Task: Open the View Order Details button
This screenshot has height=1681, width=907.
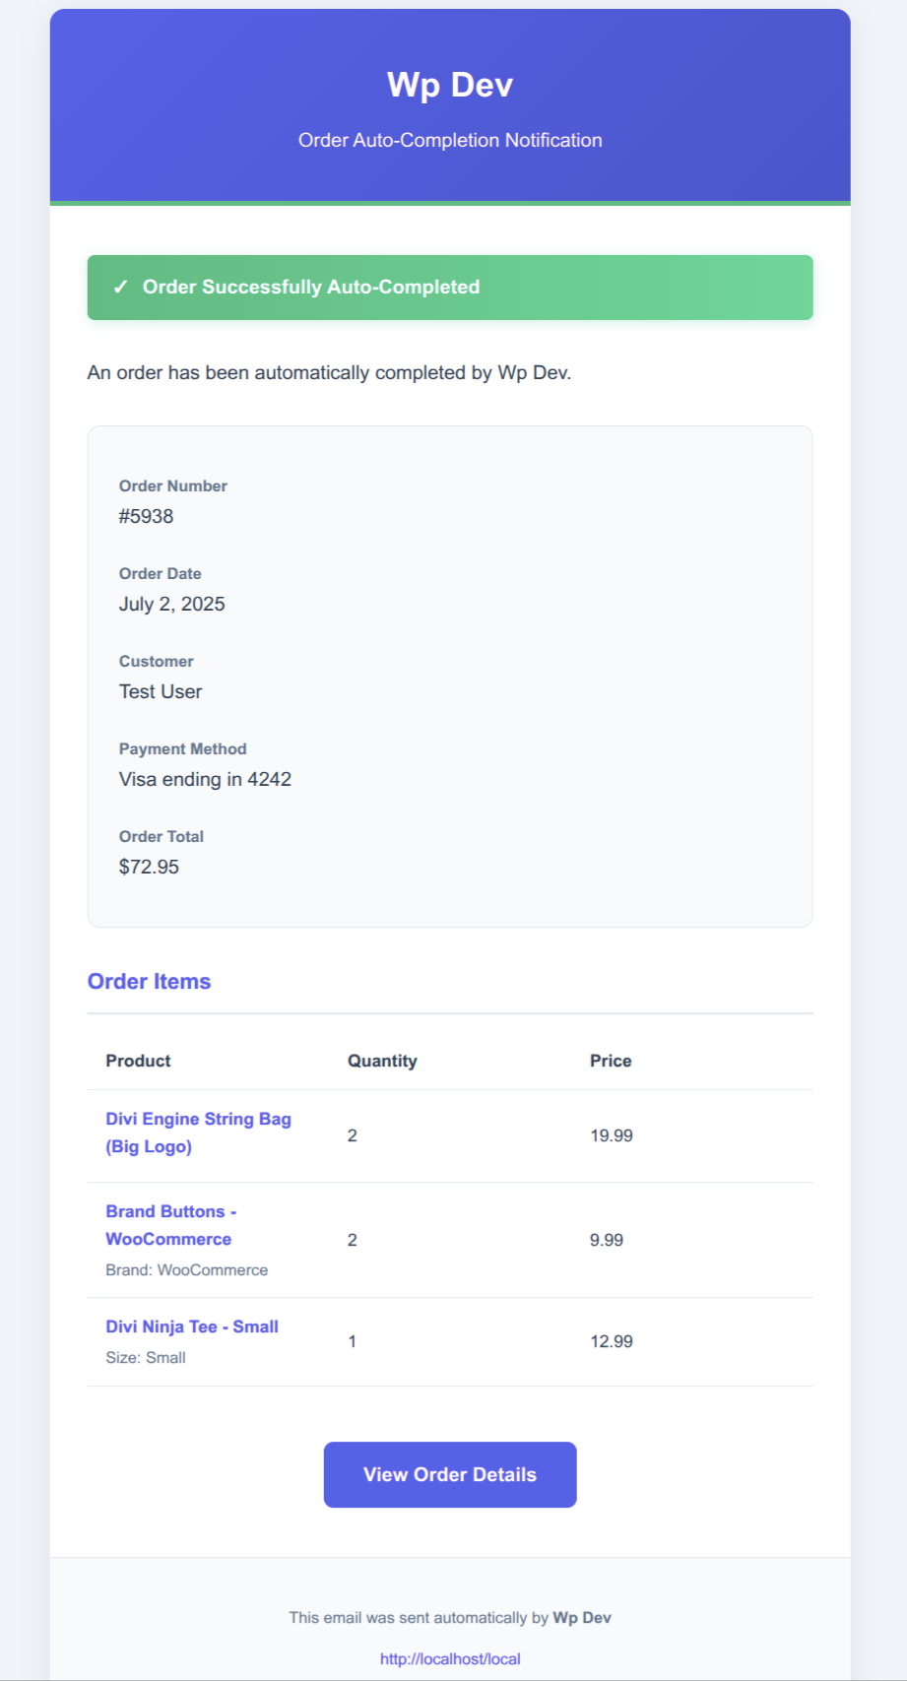Action: click(450, 1474)
